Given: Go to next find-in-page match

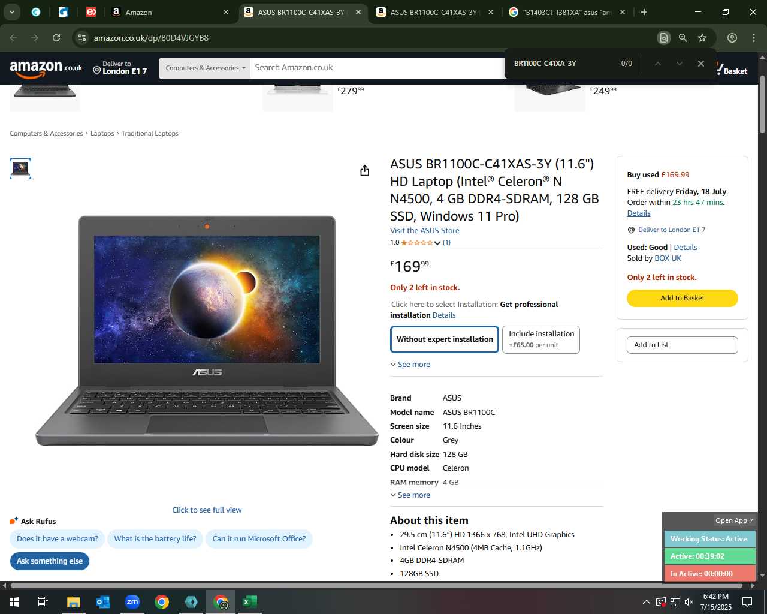Looking at the screenshot, I should 679,64.
